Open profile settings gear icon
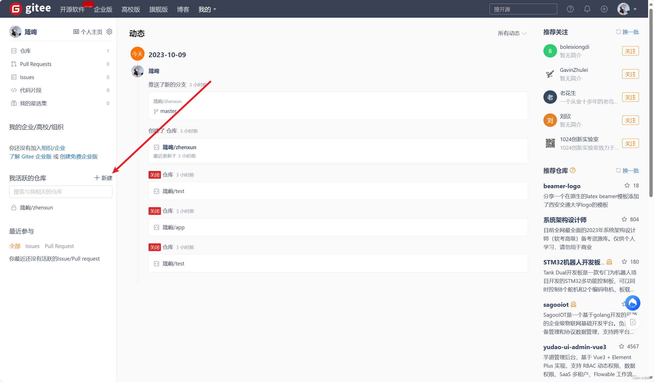This screenshot has width=654, height=382. tap(109, 32)
